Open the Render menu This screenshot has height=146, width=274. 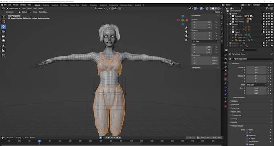pyautogui.click(x=16, y=5)
